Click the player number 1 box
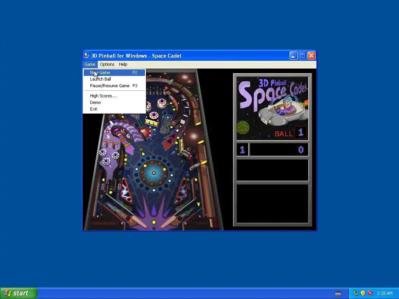The height and width of the screenshot is (299, 399). click(x=242, y=149)
